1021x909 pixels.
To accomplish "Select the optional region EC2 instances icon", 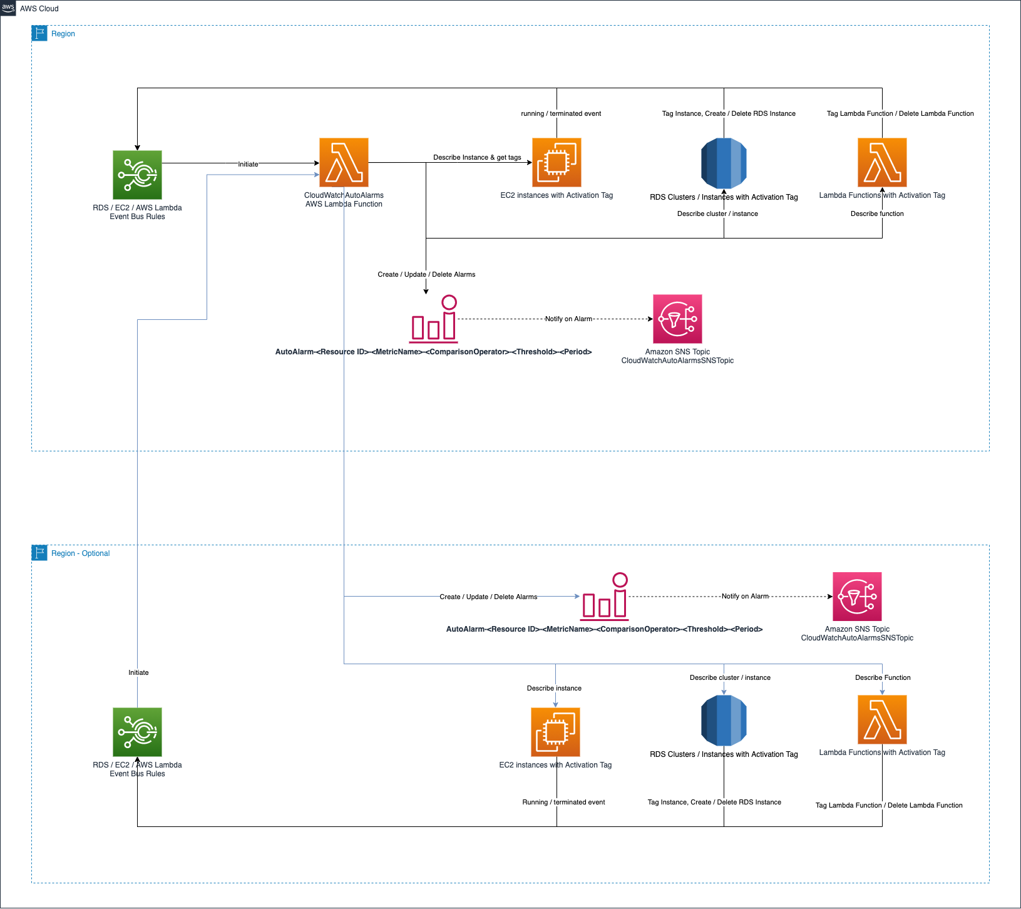I will (x=555, y=732).
